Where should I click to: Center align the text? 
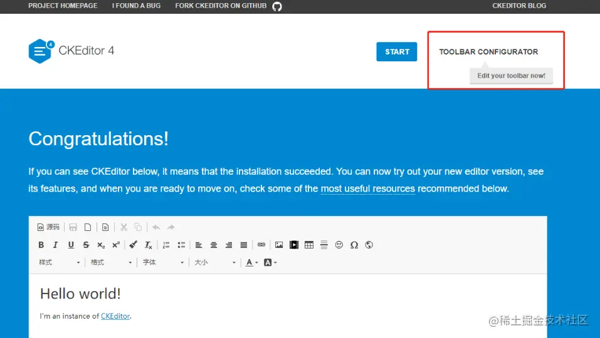(x=214, y=245)
